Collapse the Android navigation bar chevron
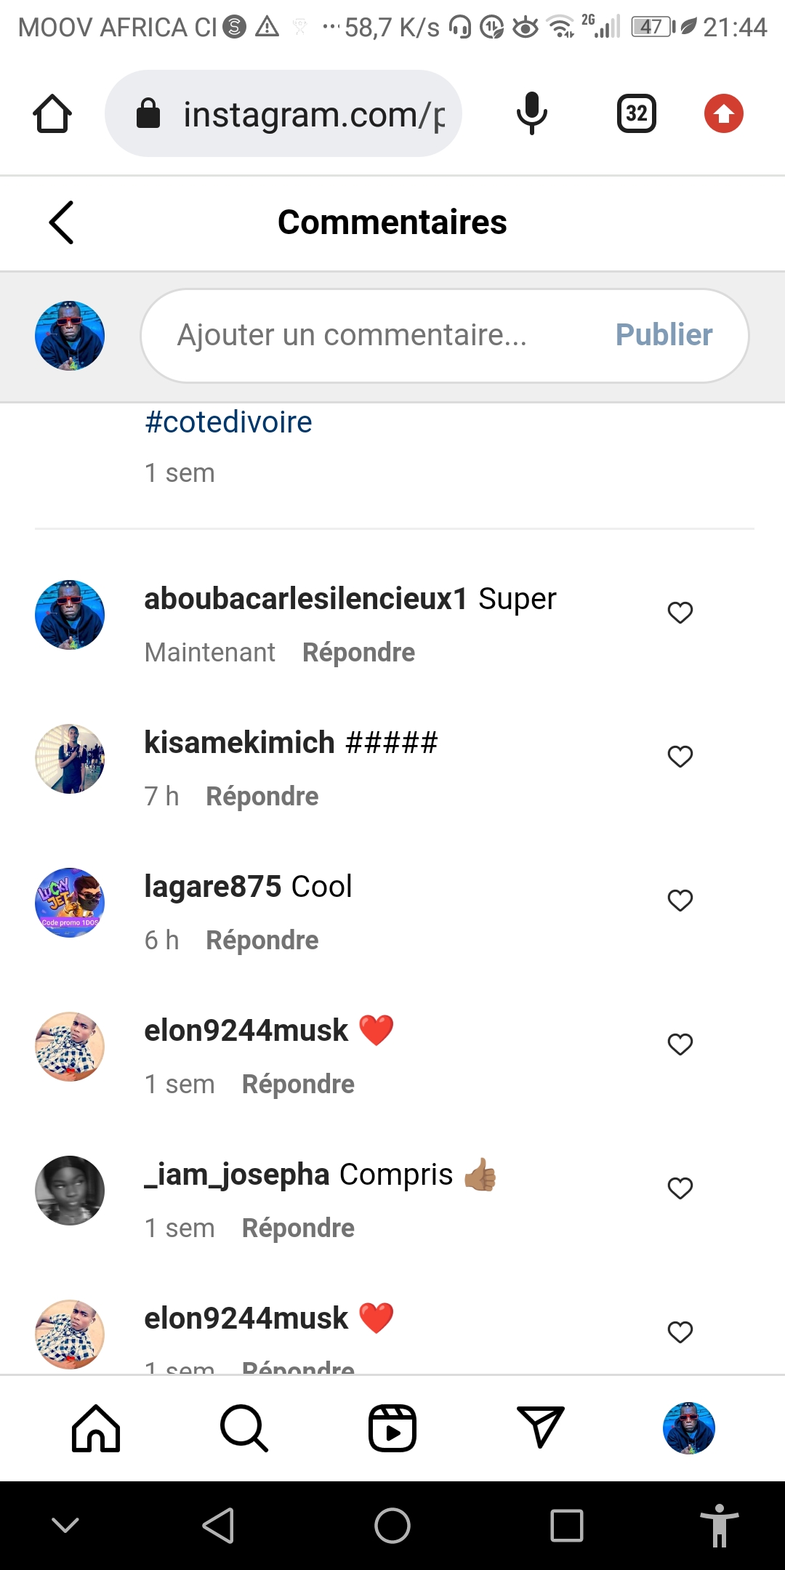The image size is (785, 1570). (65, 1525)
